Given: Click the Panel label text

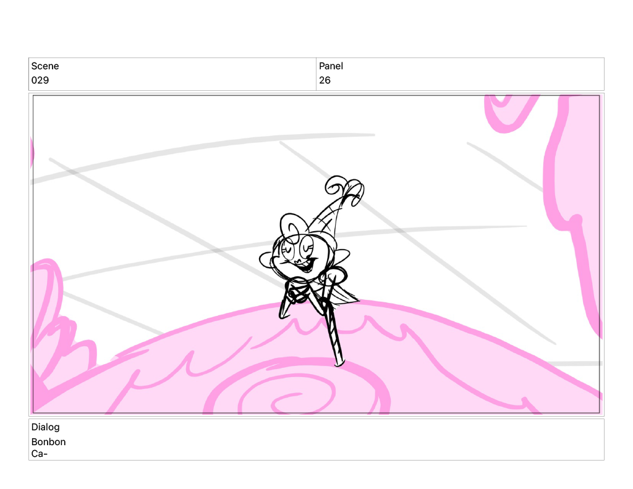Looking at the screenshot, I should pos(331,66).
